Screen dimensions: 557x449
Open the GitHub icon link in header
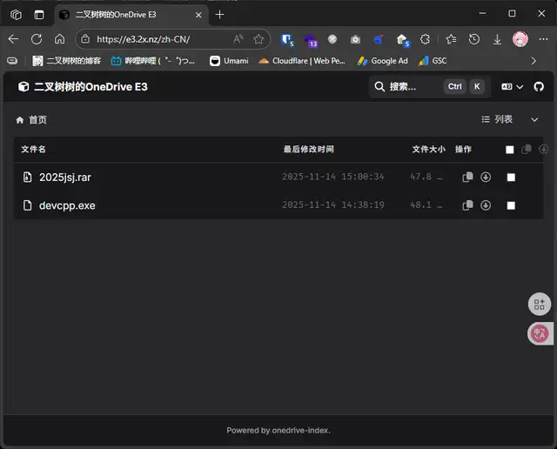point(538,87)
